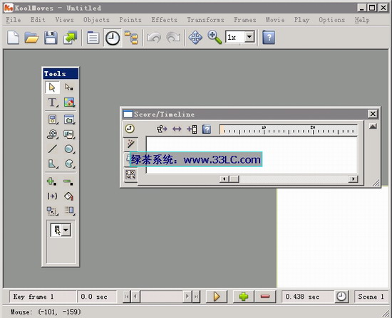Click the 0.438 sec duration field
The image size is (392, 318).
point(308,297)
